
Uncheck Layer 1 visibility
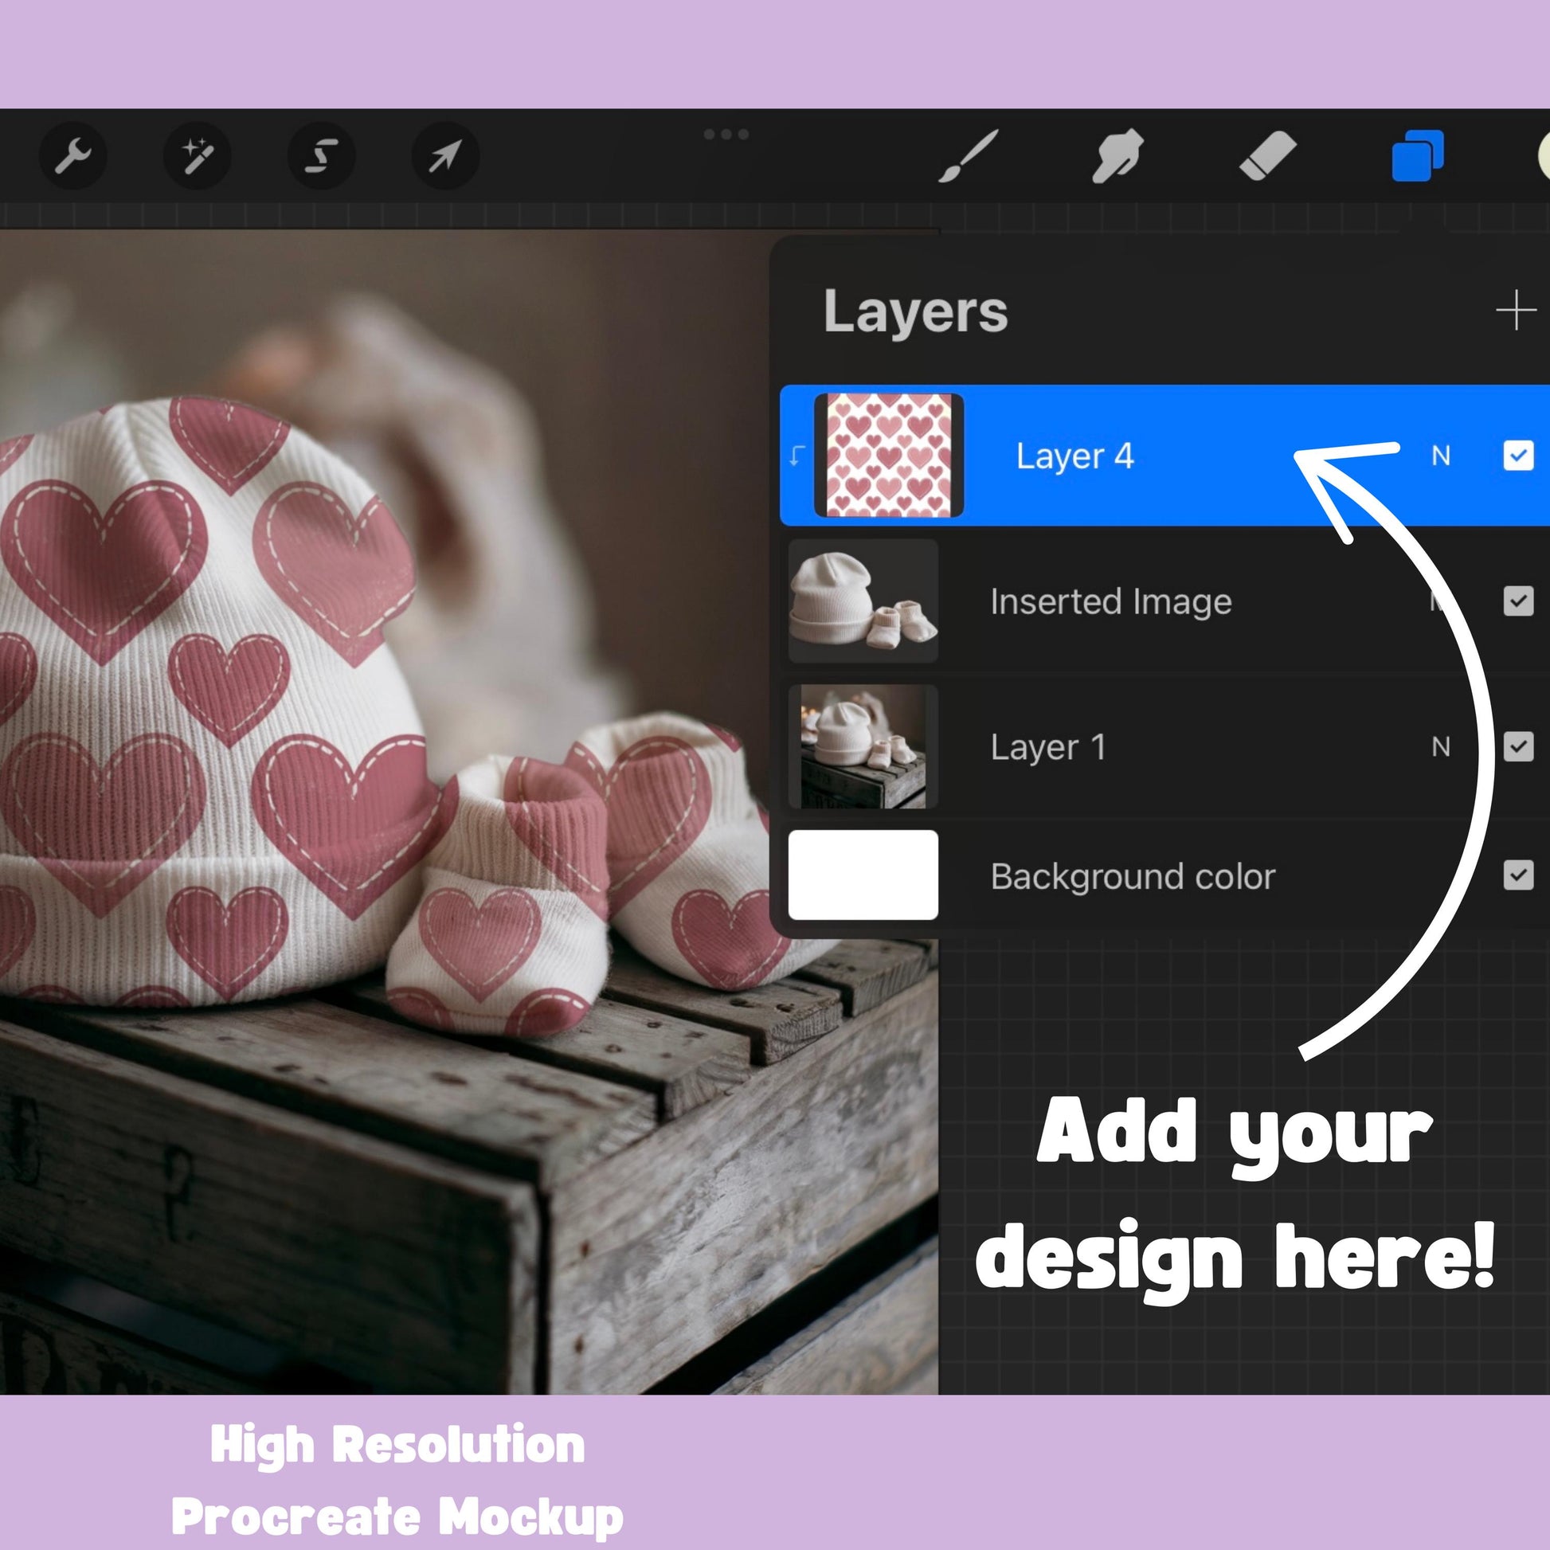pos(1518,747)
